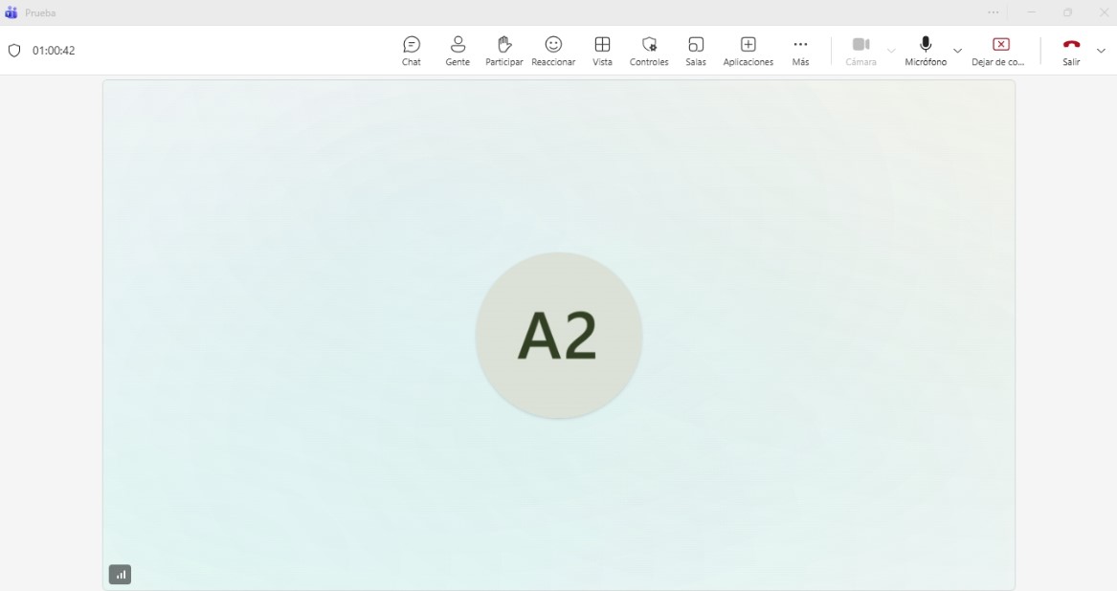Image resolution: width=1117 pixels, height=591 pixels.
Task: Open the call health signal icon
Action: pos(120,575)
